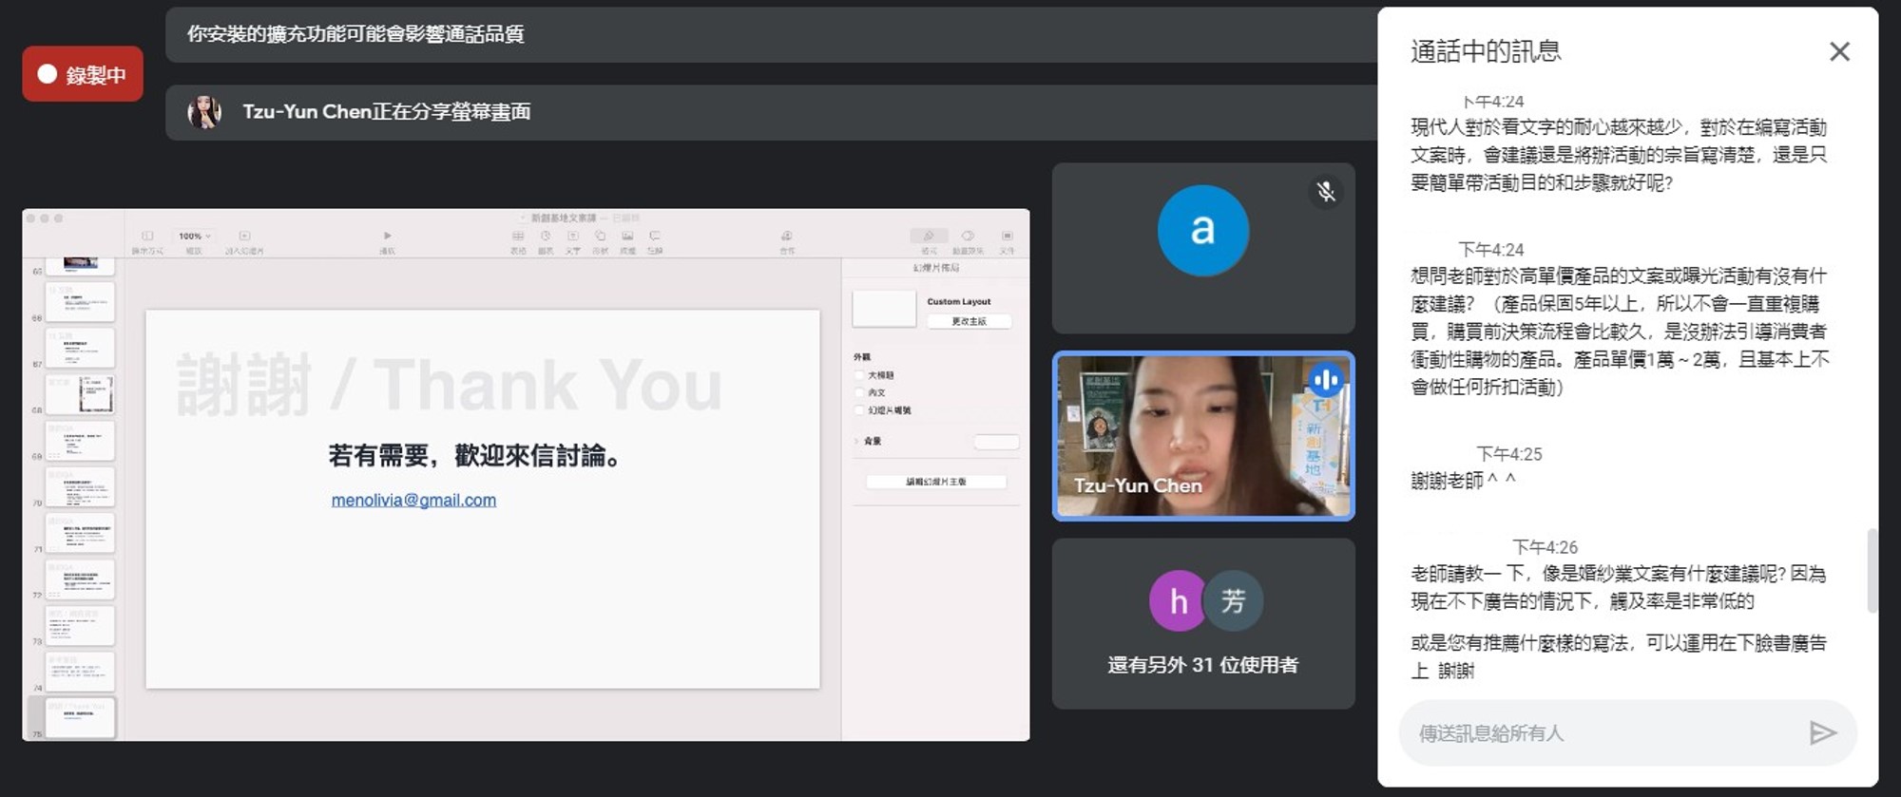Toggle the 幻燈片編號 slide number checkbox
The image size is (1901, 797).
click(859, 410)
